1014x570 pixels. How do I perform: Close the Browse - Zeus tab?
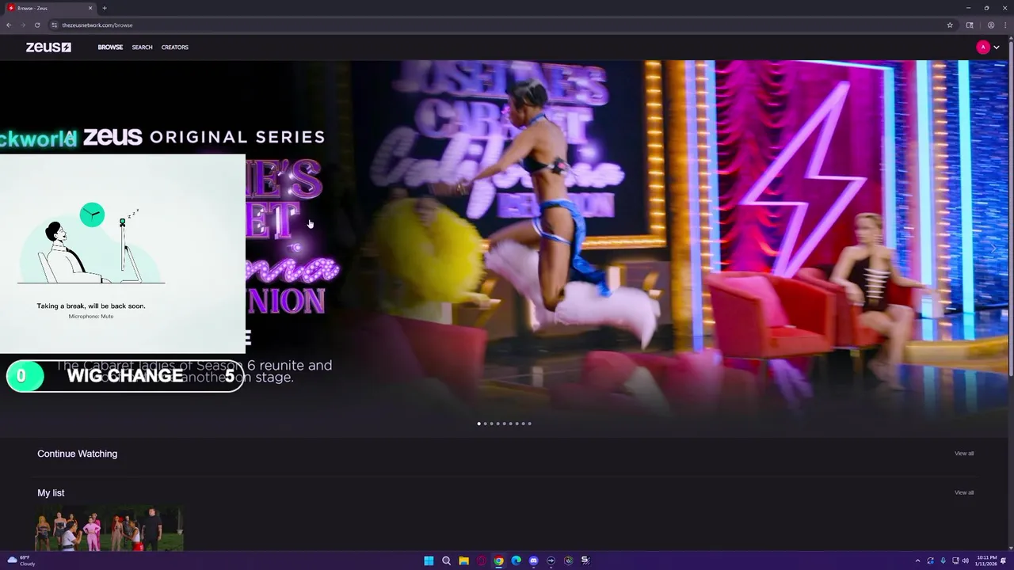coord(90,8)
